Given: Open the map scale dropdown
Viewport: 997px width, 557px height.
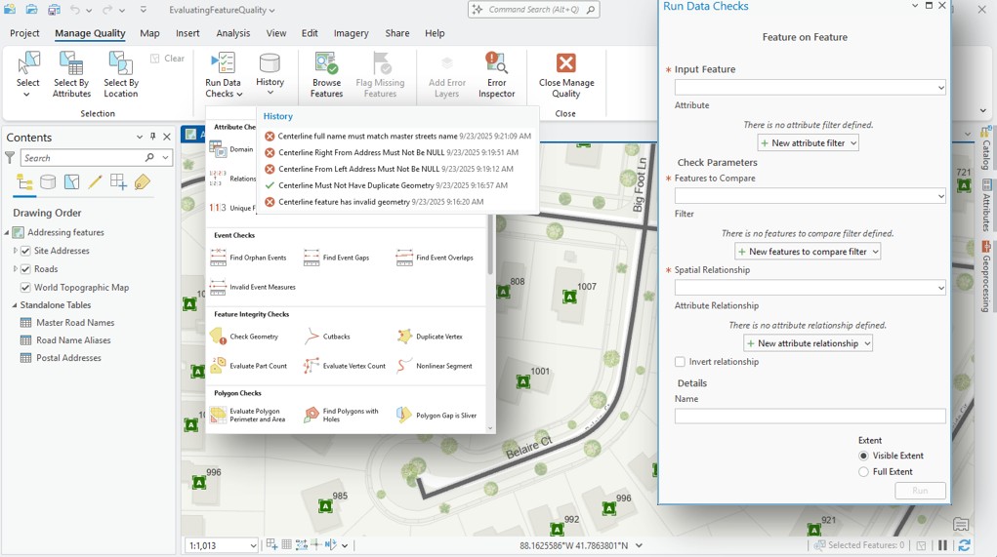Looking at the screenshot, I should click(253, 545).
